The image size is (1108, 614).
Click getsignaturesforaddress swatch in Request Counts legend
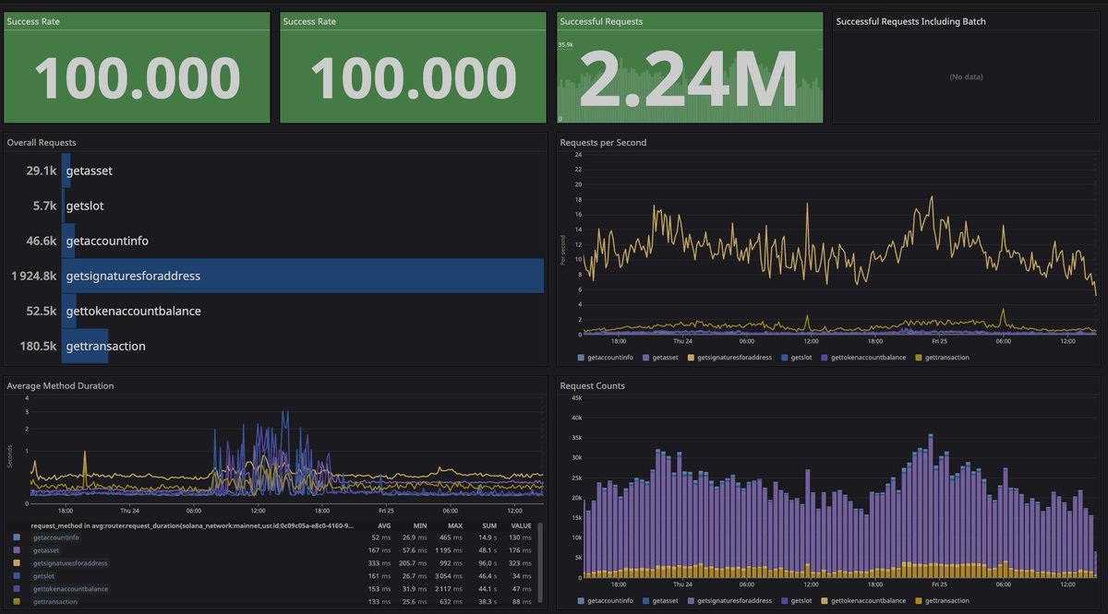(x=691, y=602)
